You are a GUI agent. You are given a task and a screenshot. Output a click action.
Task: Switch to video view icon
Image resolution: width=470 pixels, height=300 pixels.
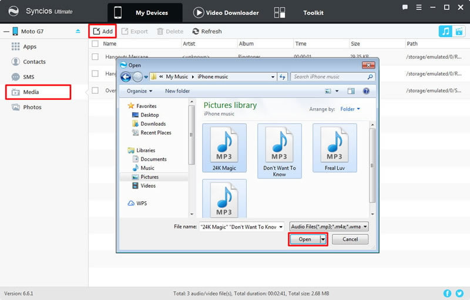[459, 31]
